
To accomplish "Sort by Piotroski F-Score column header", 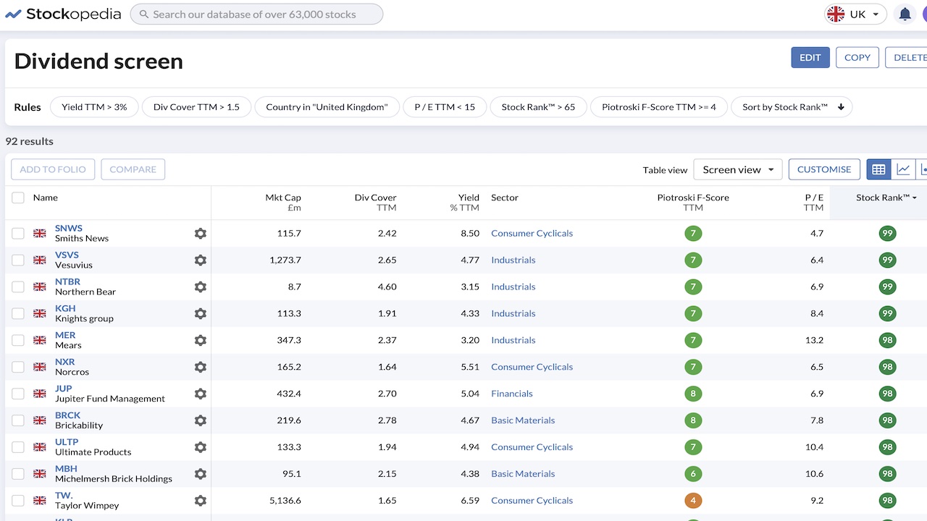I will tap(693, 202).
